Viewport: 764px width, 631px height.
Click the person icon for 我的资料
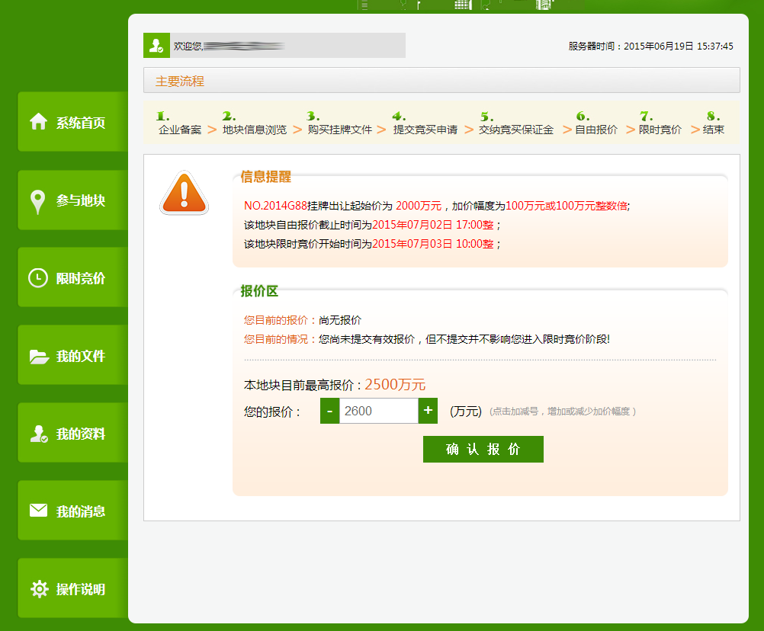point(38,434)
